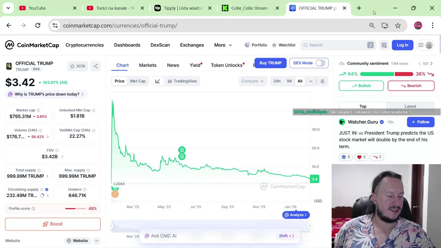Image resolution: width=441 pixels, height=248 pixels.
Task: Expand Circulating supply details arrow
Action: pos(48,196)
